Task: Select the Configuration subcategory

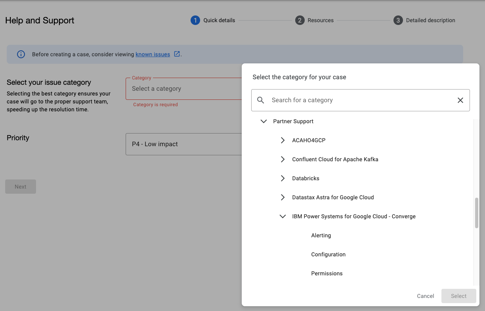Action: click(328, 254)
